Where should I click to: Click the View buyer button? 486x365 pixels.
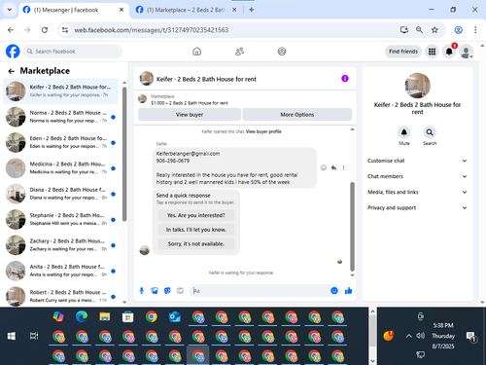pyautogui.click(x=190, y=115)
